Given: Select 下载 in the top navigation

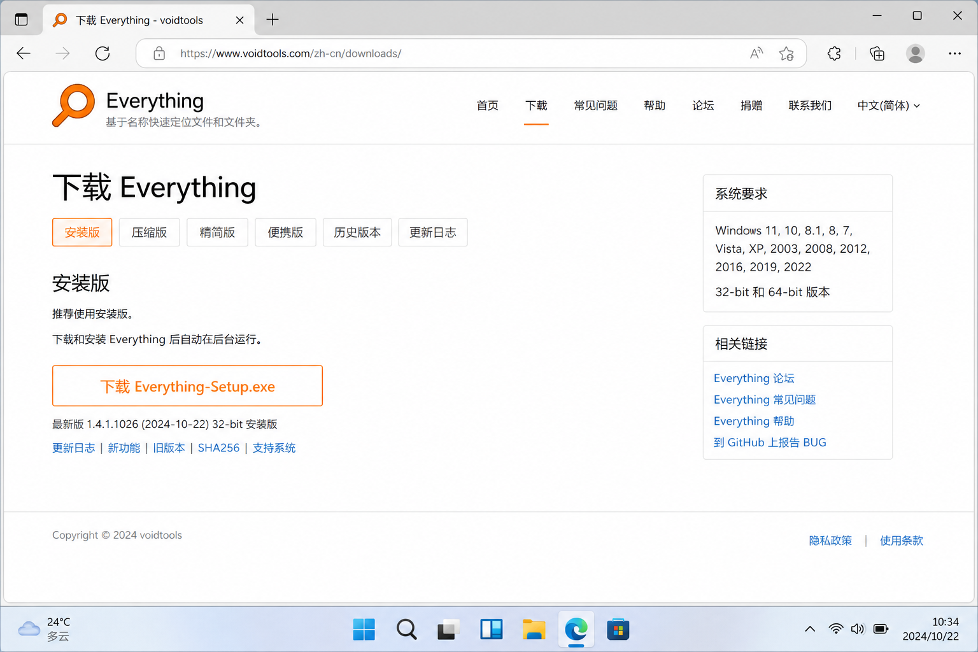Looking at the screenshot, I should 536,106.
